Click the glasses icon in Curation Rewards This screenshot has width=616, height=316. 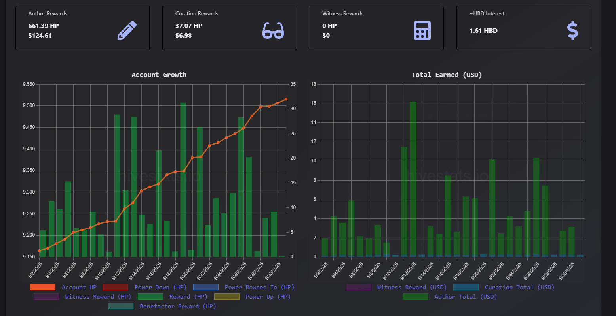[273, 31]
